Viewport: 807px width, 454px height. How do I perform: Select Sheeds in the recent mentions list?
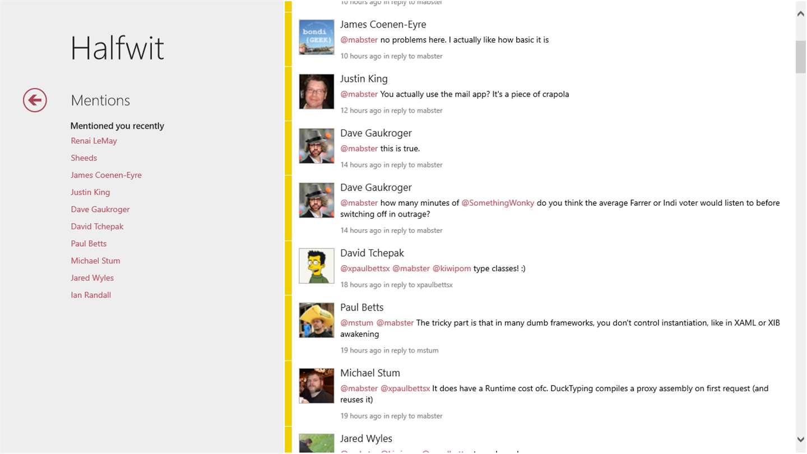click(x=84, y=158)
